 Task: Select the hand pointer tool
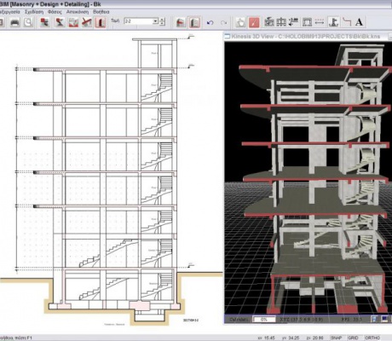[240, 22]
